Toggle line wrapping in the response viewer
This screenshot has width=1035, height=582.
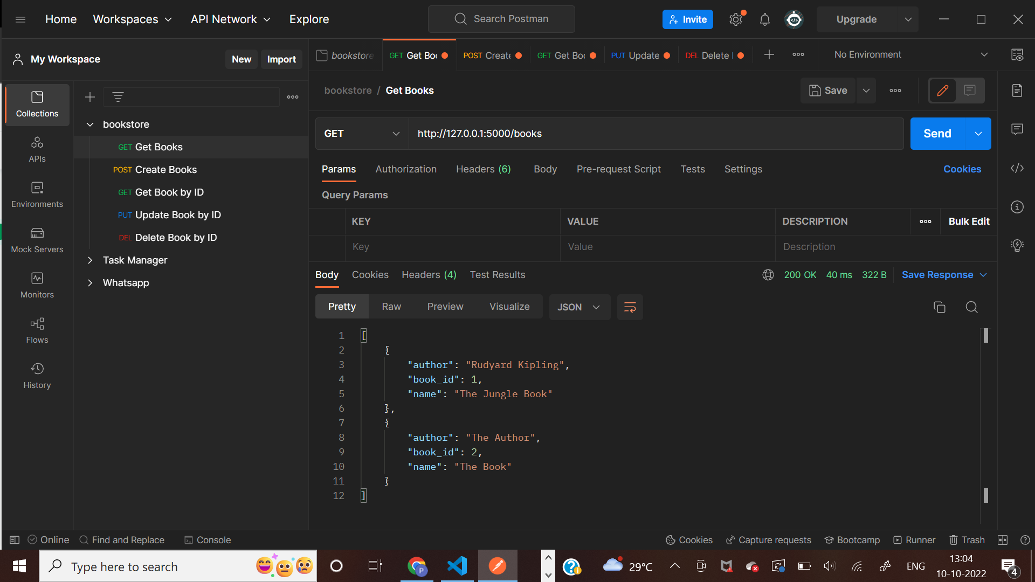tap(630, 307)
